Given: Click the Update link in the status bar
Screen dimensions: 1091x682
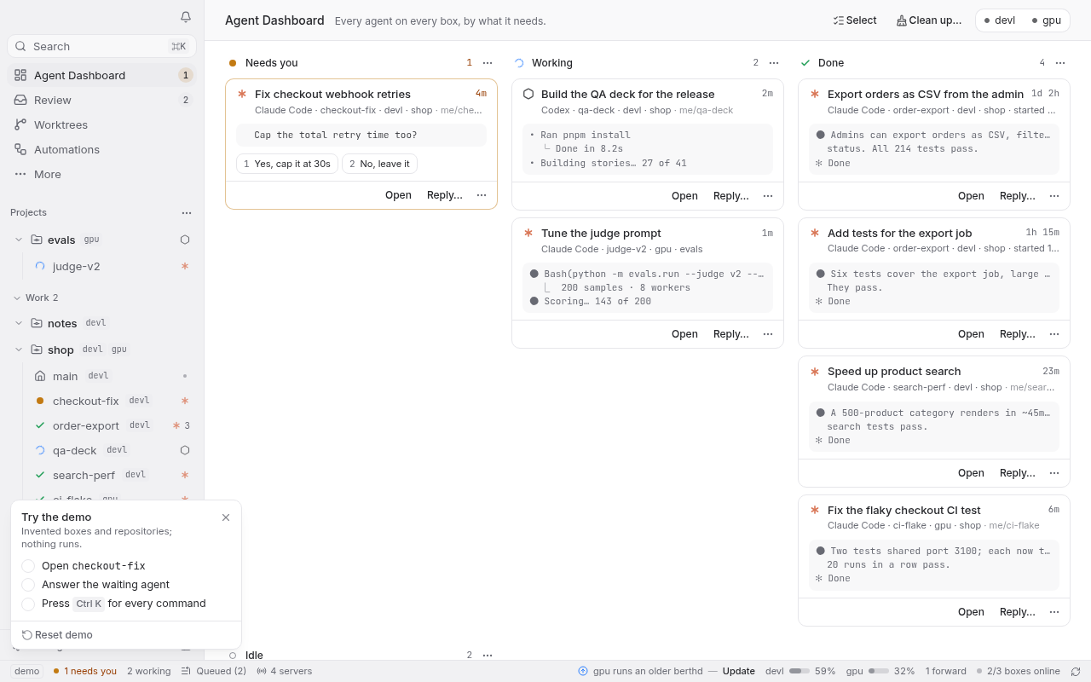Looking at the screenshot, I should pos(739,671).
